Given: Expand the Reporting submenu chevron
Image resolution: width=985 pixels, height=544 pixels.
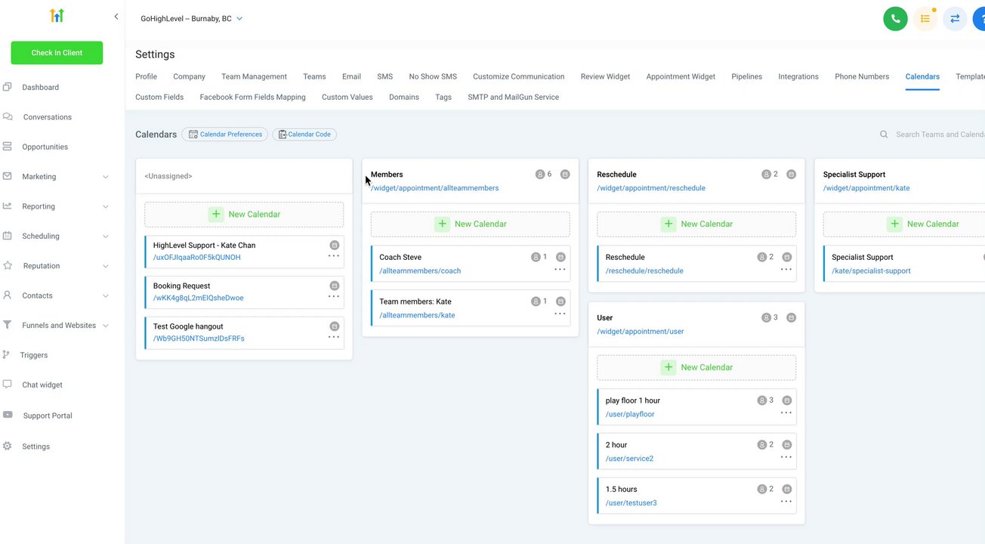Looking at the screenshot, I should 105,206.
